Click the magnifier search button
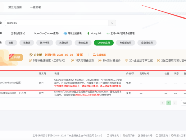186x140 pixels. pos(112,23)
